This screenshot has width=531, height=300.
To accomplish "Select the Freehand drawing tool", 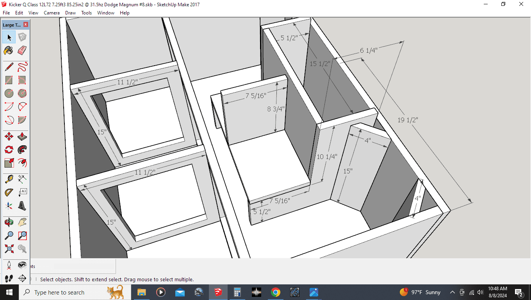I will (x=23, y=67).
